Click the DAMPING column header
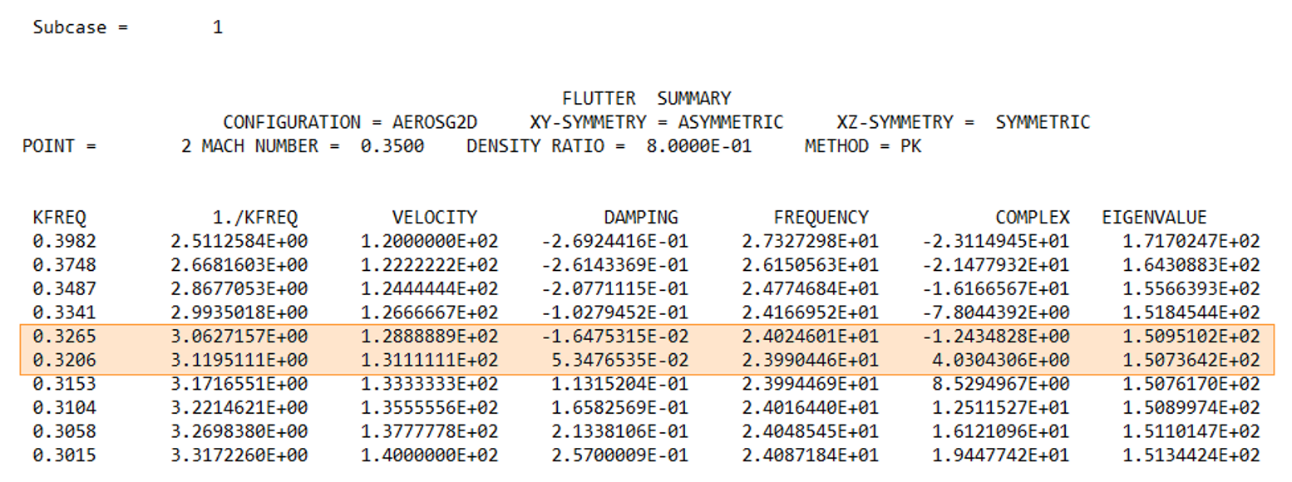The height and width of the screenshot is (482, 1292). coord(641,218)
